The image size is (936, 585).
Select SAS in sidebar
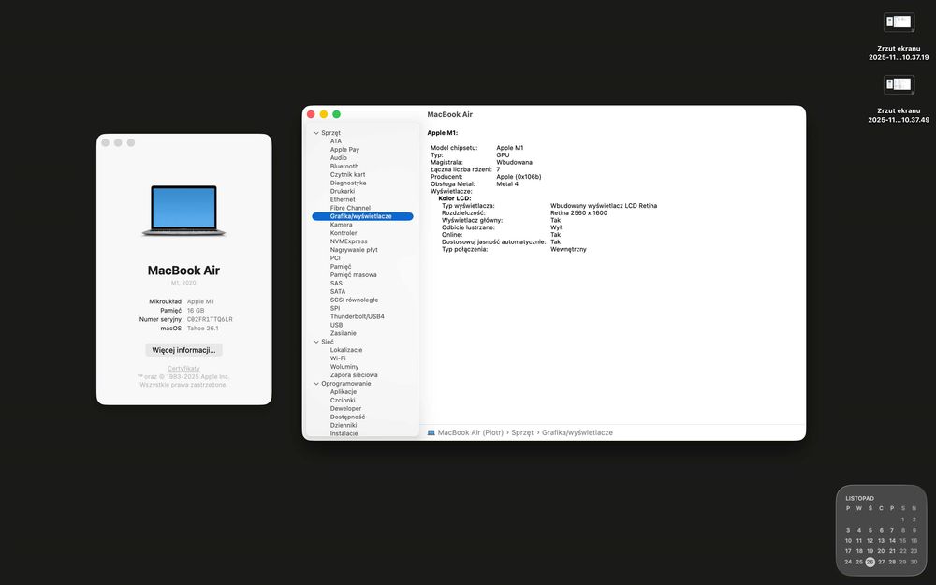(x=336, y=284)
